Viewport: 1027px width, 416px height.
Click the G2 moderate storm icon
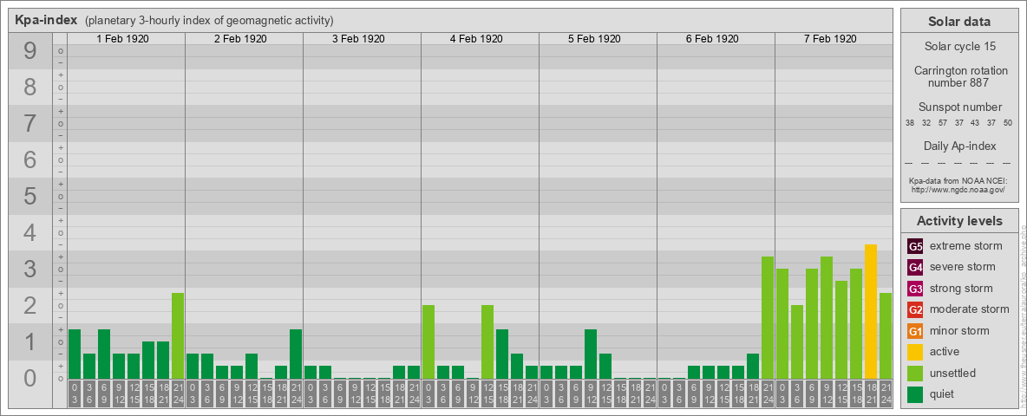[916, 309]
